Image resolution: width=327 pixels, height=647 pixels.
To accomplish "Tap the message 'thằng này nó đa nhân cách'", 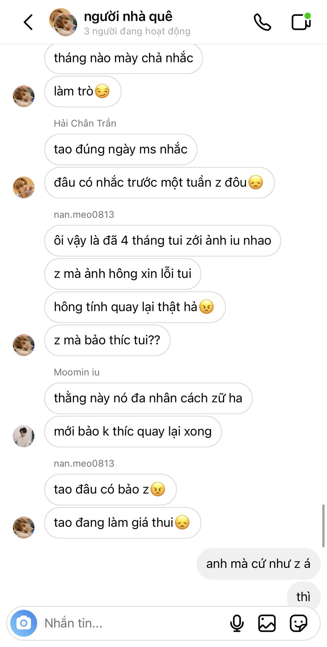I will point(148,398).
